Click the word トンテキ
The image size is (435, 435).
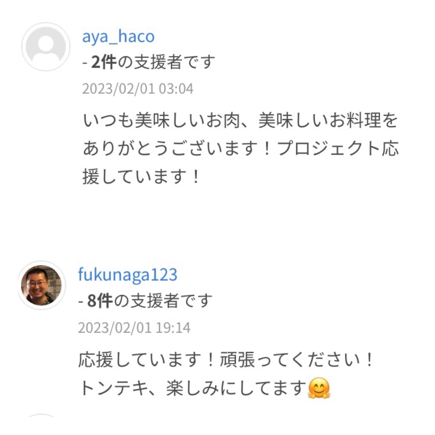(114, 388)
